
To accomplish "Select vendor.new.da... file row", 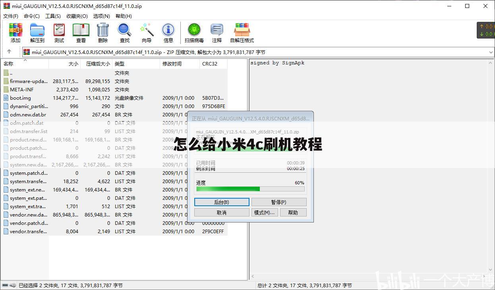I will [114, 215].
